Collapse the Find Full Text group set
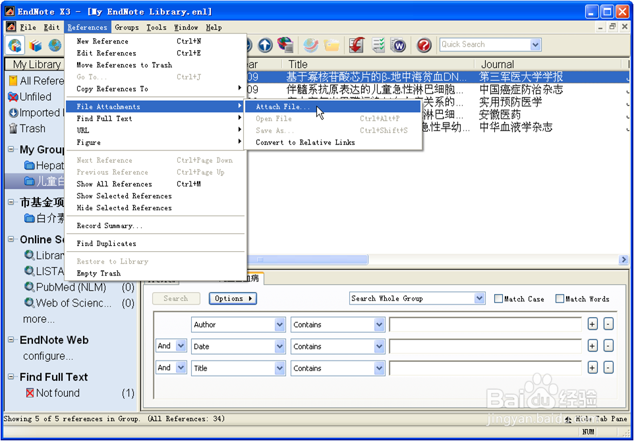 click(11, 376)
